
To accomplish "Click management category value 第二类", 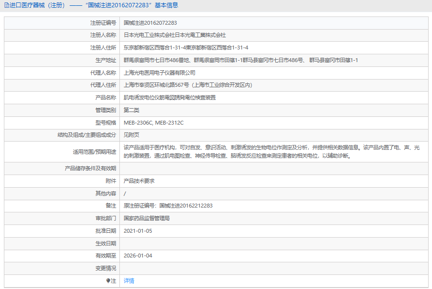I will tap(131, 110).
